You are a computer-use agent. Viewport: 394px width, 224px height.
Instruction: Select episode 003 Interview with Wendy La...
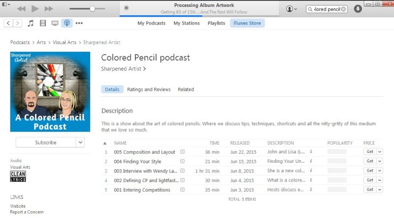click(x=145, y=171)
